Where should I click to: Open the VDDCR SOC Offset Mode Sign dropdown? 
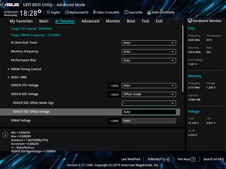149,103
